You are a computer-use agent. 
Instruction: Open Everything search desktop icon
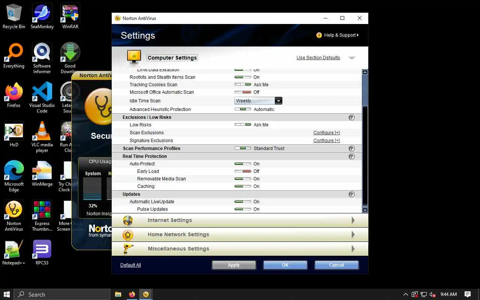[x=14, y=56]
